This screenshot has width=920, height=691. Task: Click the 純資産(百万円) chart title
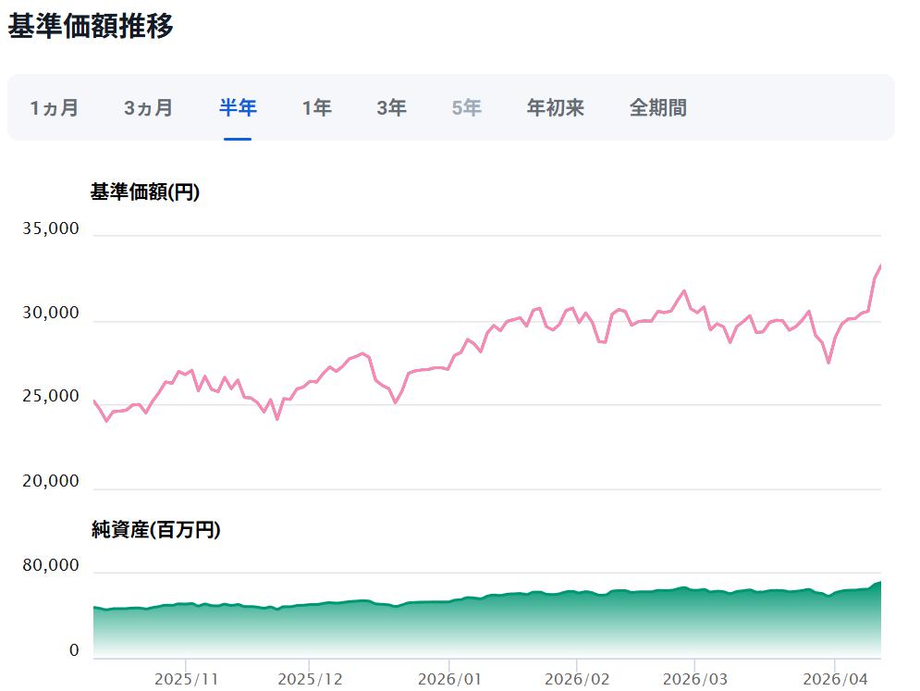(x=155, y=530)
